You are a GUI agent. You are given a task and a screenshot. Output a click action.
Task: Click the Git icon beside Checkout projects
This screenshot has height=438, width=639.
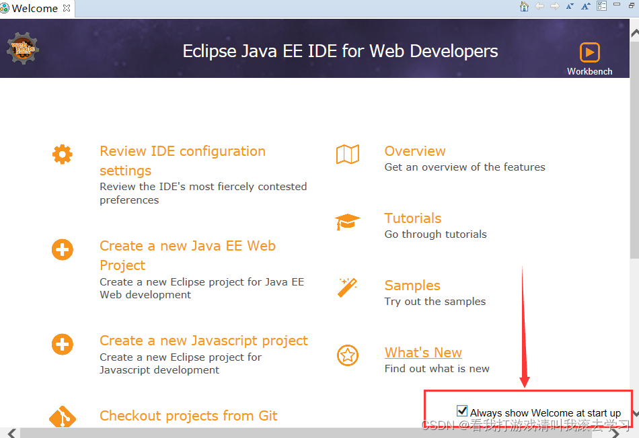coord(62,417)
